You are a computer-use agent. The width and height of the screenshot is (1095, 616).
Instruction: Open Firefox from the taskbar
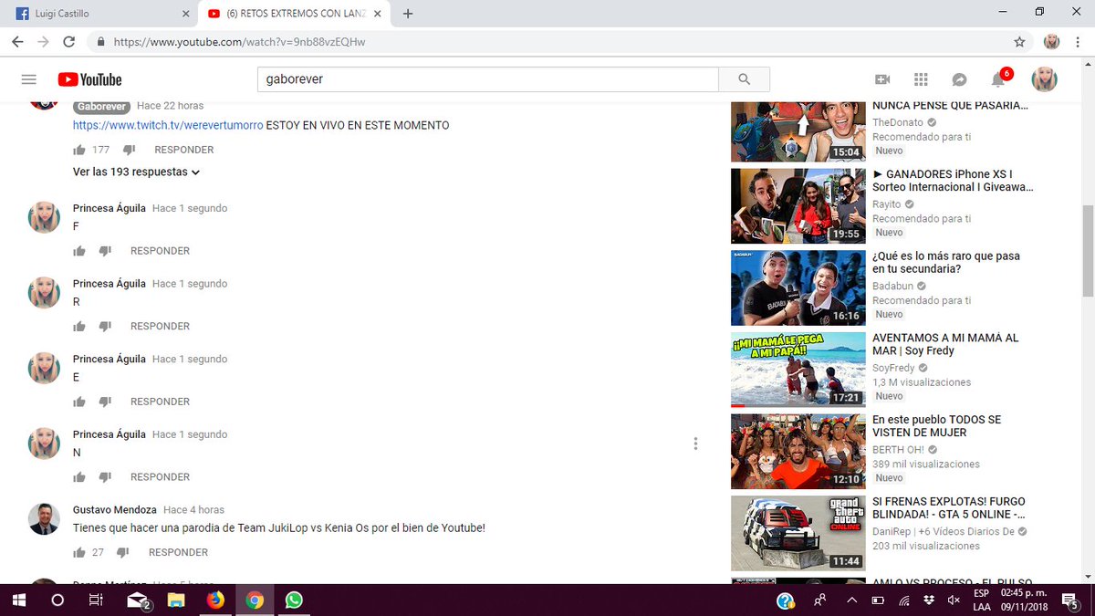[215, 600]
